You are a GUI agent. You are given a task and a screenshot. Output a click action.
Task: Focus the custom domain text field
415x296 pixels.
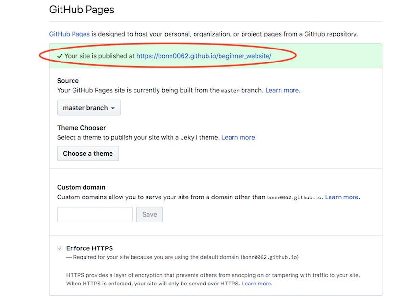tap(95, 214)
